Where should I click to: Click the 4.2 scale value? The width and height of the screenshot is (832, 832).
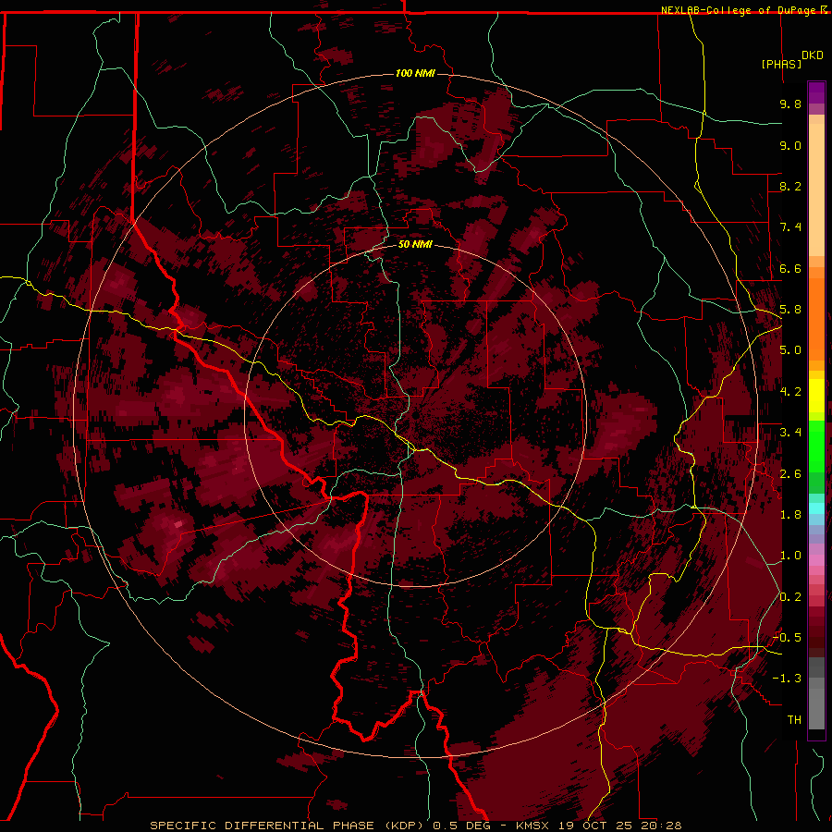pos(790,392)
